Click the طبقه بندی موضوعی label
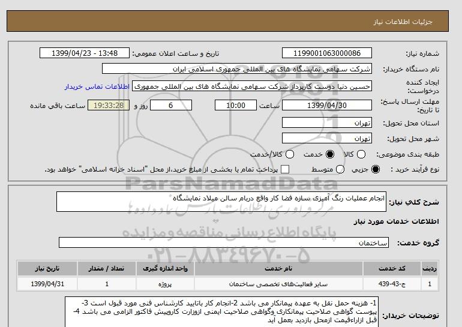This screenshot has width=462, height=327. (407, 154)
